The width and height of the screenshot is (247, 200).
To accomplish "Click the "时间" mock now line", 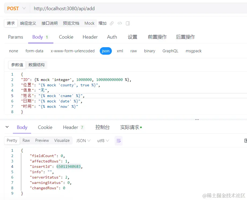I will (x=49, y=106).
